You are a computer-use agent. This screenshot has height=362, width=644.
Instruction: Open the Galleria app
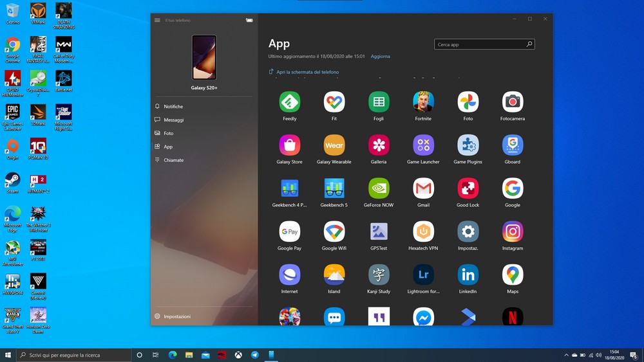coord(379,145)
